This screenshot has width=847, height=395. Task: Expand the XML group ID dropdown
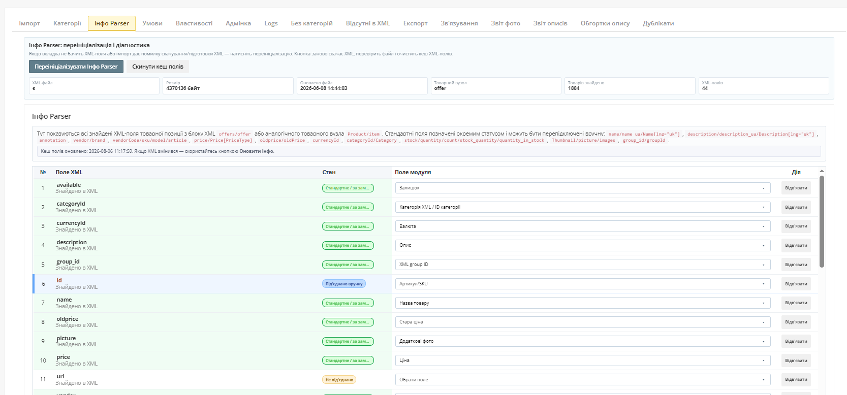[x=583, y=265]
